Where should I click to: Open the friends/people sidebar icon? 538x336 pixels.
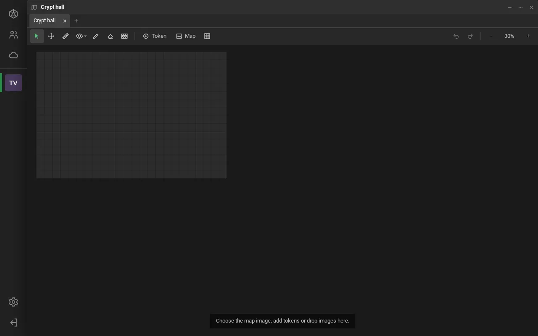click(x=13, y=35)
